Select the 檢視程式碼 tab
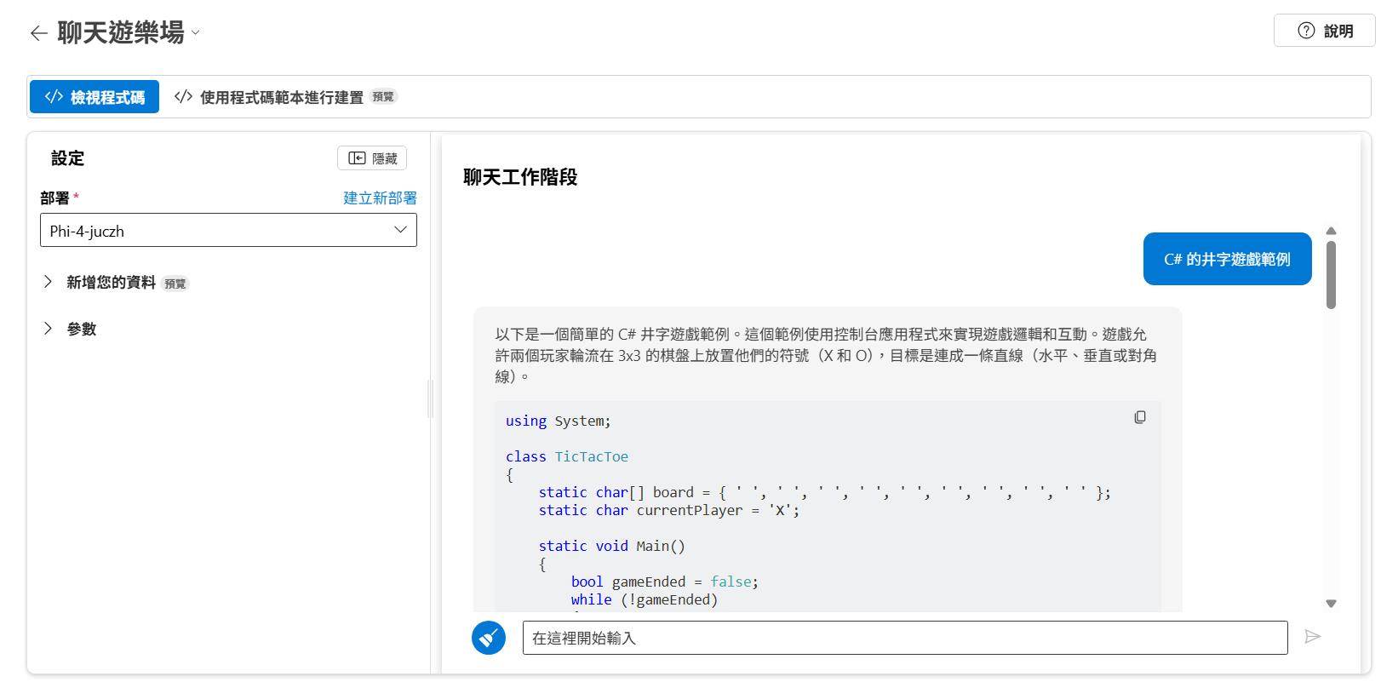1381x682 pixels. pyautogui.click(x=95, y=97)
